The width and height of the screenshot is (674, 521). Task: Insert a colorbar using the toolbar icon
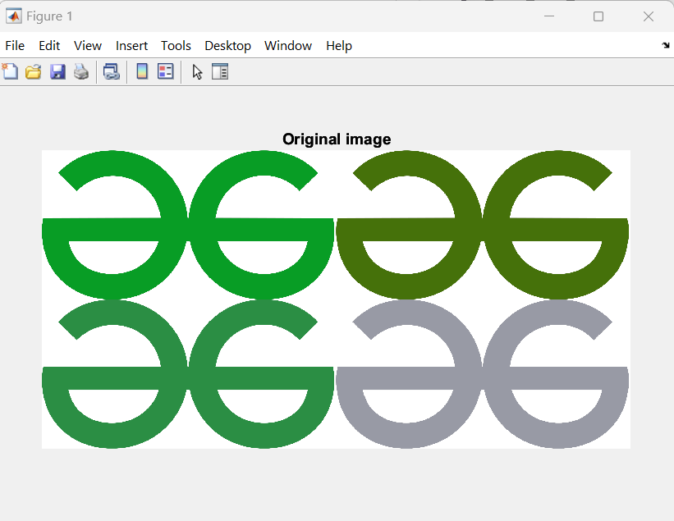pos(142,71)
